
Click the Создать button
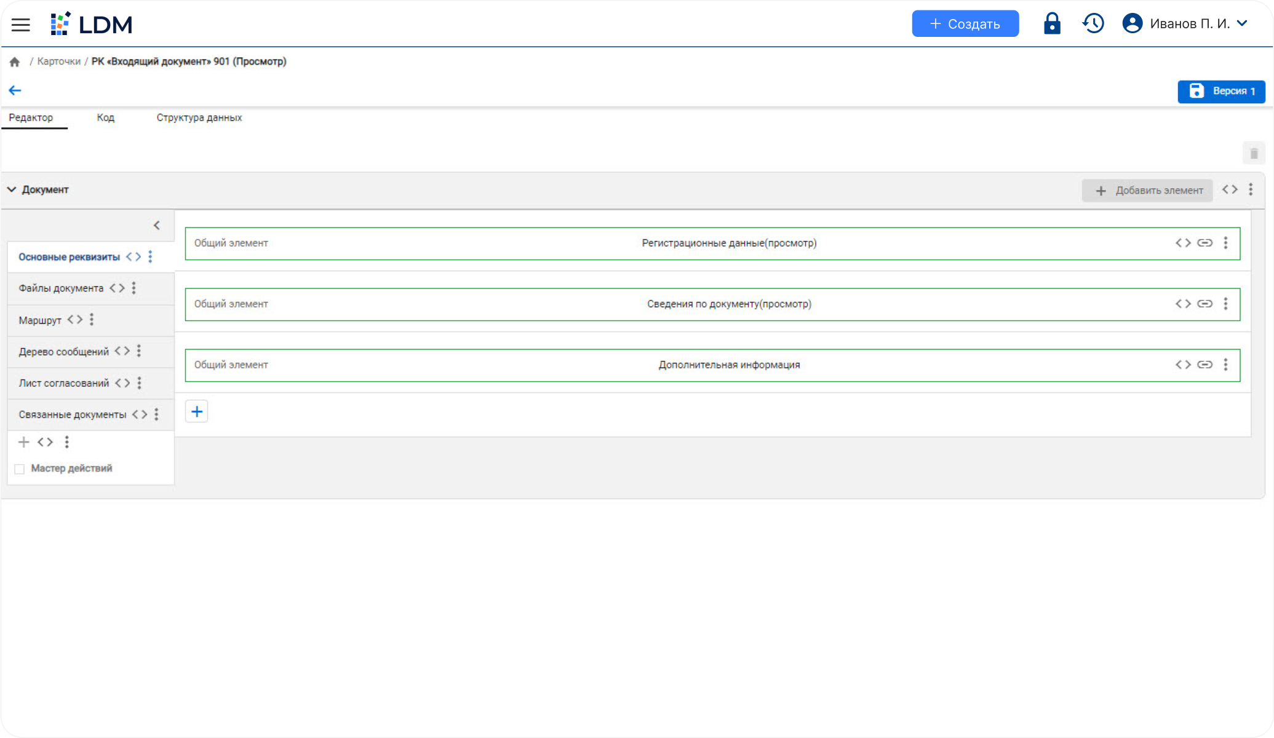965,23
